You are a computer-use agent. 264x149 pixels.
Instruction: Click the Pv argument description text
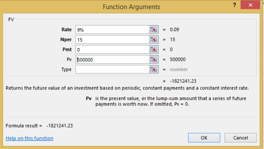pyautogui.click(x=171, y=101)
